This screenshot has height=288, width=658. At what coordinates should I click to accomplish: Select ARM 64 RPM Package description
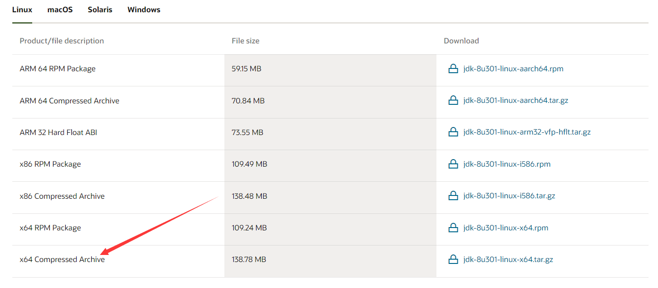[58, 69]
